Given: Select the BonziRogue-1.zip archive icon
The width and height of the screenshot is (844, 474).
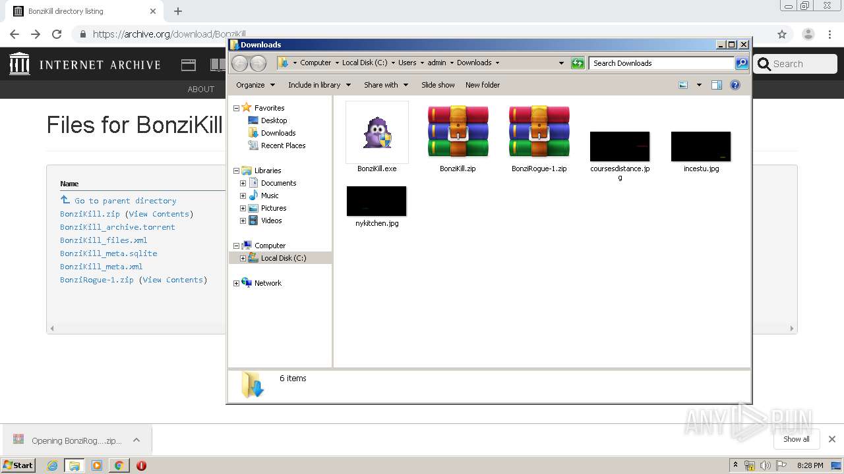Looking at the screenshot, I should tap(539, 132).
